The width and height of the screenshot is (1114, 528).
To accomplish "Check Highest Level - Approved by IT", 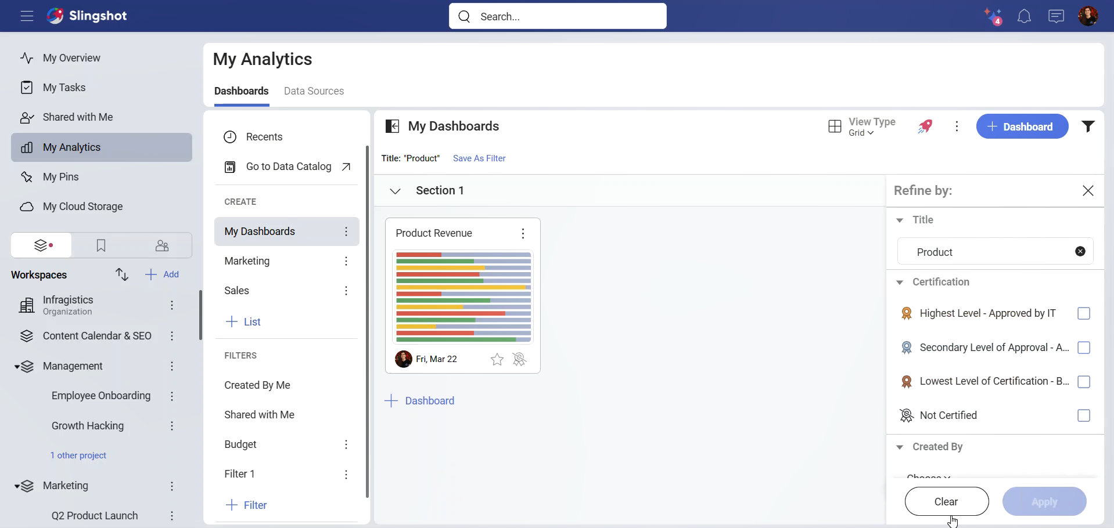I will point(1083,313).
